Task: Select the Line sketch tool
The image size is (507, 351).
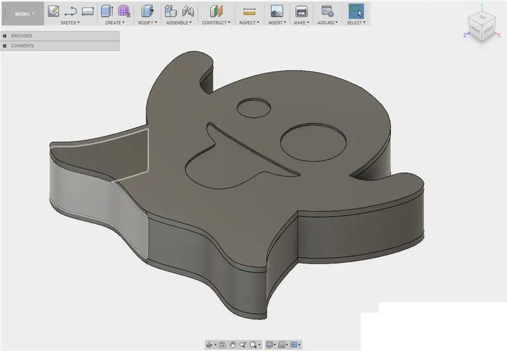Action: (x=70, y=11)
